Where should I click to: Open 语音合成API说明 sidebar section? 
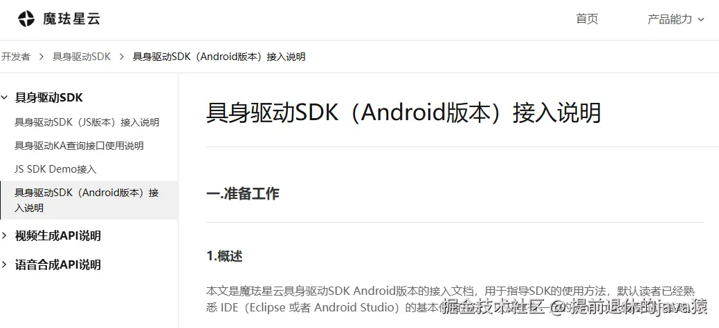click(57, 265)
